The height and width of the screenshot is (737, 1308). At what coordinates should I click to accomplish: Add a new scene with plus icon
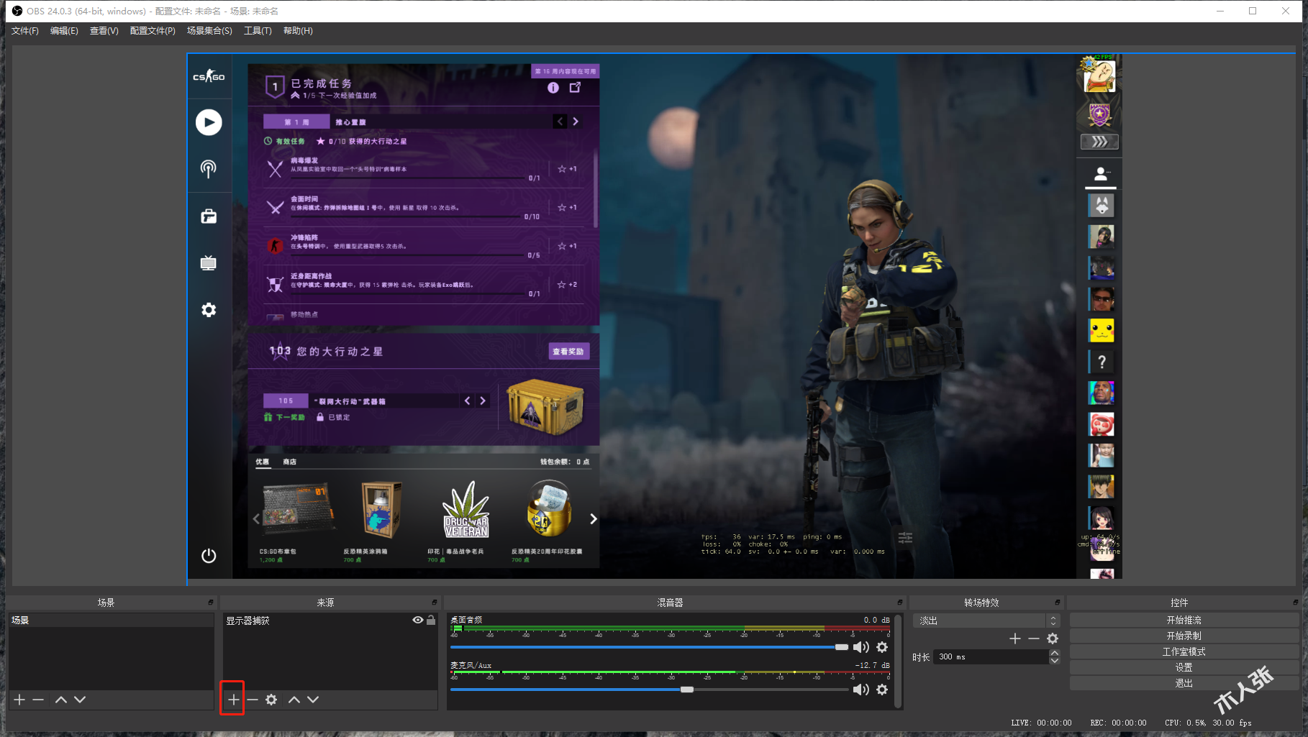click(19, 700)
